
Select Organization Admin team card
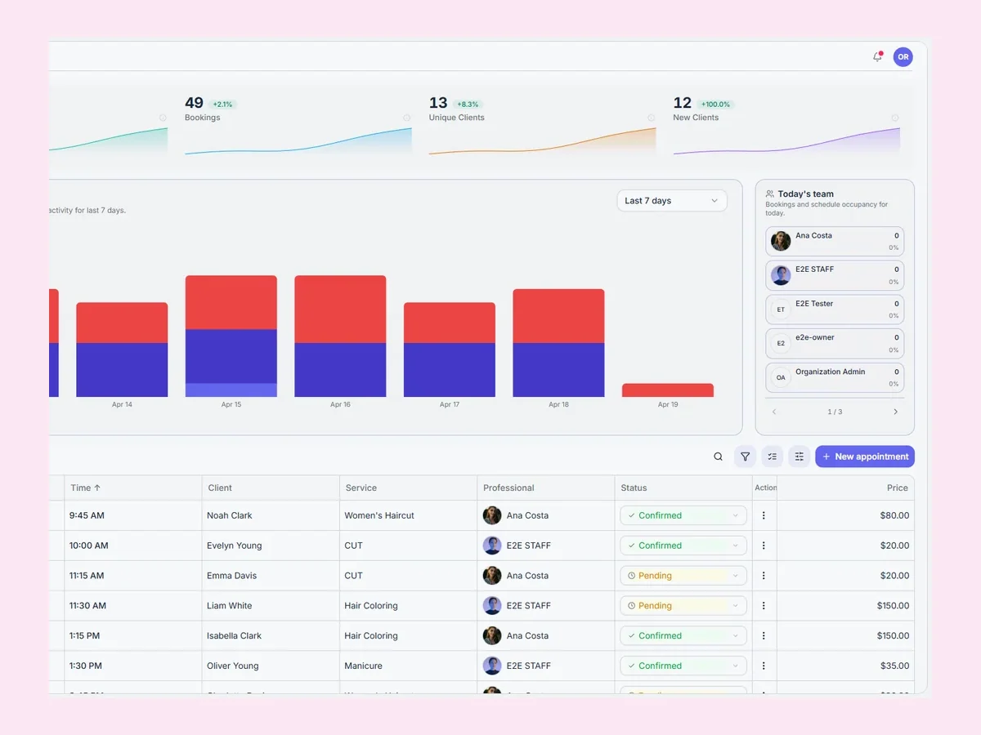coord(835,377)
